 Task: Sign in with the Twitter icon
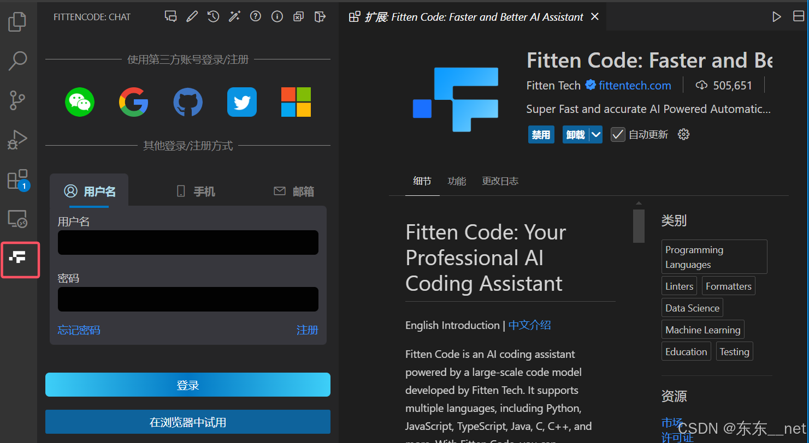[242, 102]
